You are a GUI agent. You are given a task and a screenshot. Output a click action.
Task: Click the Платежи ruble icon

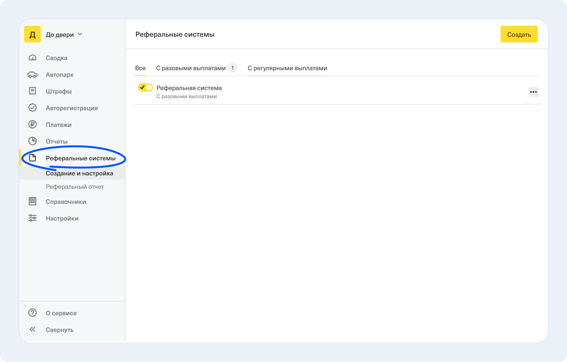pyautogui.click(x=32, y=124)
